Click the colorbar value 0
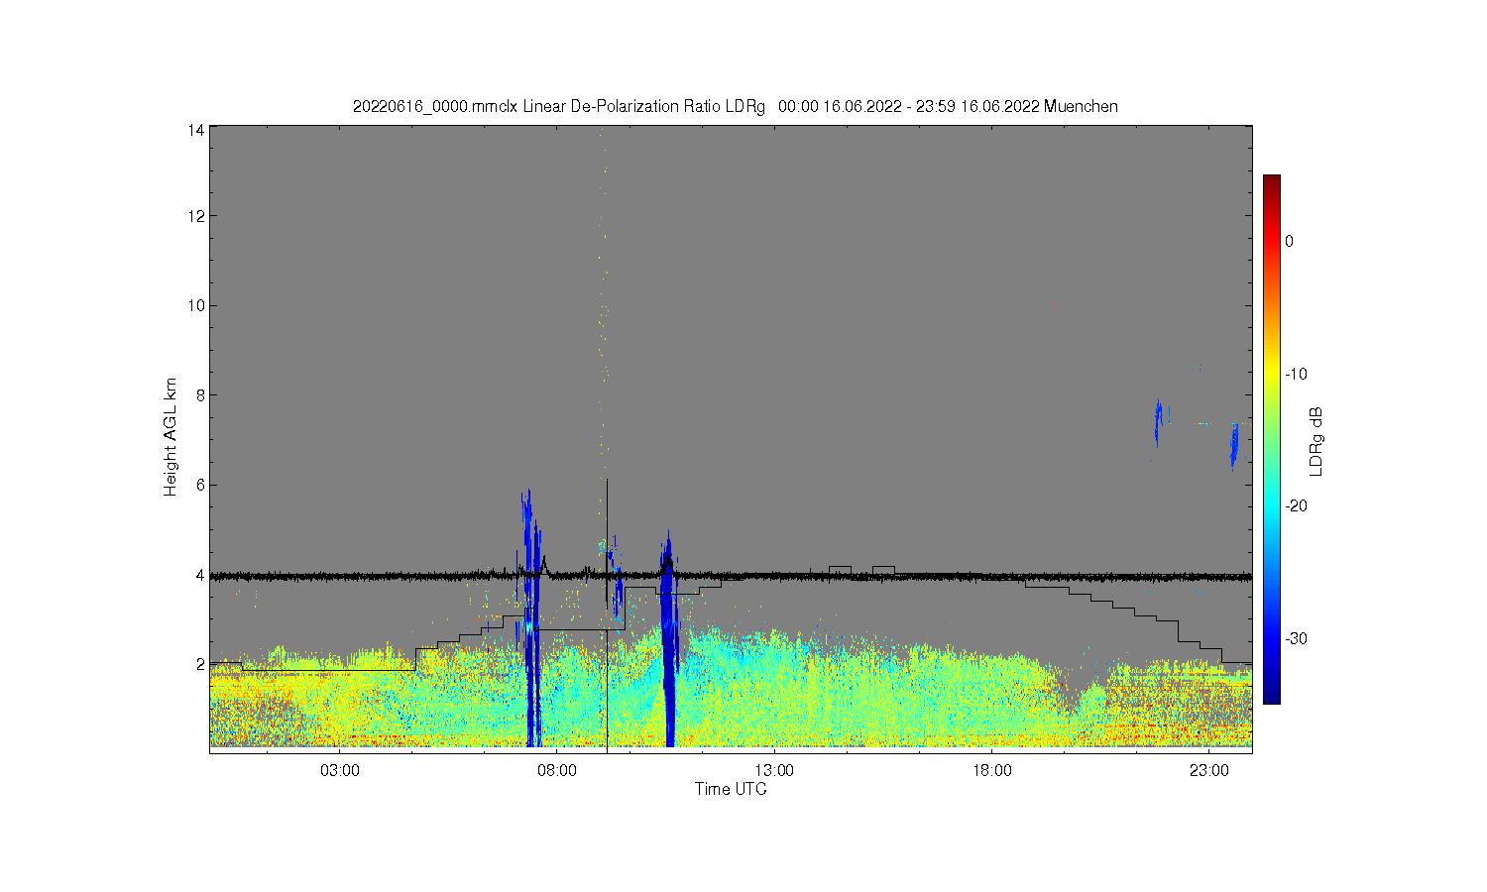Screen dimensions: 1487x892 1289,241
